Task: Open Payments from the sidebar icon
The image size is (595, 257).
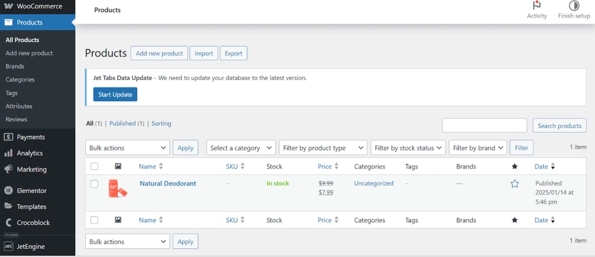Action: pyautogui.click(x=8, y=137)
